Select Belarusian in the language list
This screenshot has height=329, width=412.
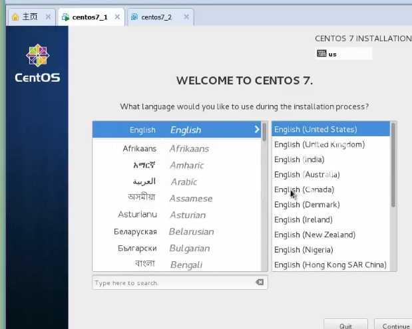click(x=177, y=231)
